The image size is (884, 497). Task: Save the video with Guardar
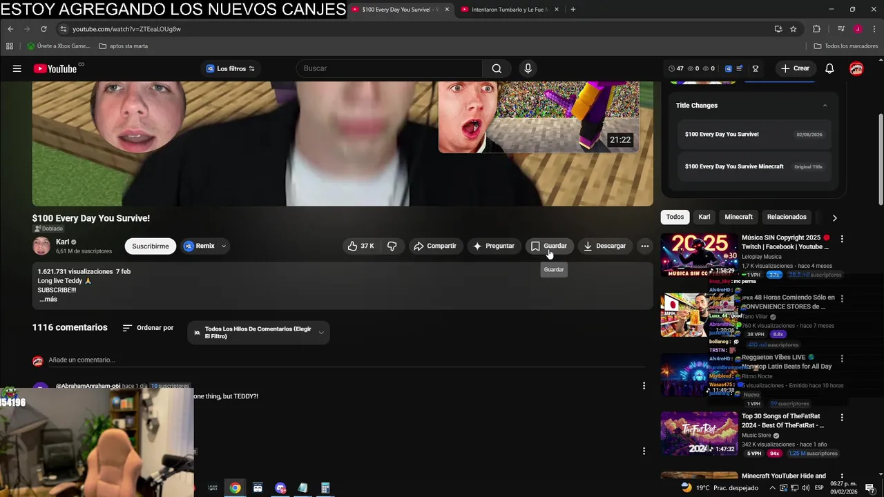pyautogui.click(x=549, y=246)
